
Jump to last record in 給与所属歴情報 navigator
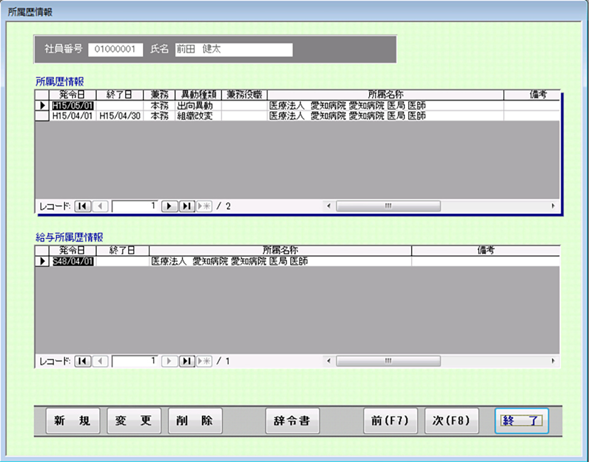click(x=187, y=361)
